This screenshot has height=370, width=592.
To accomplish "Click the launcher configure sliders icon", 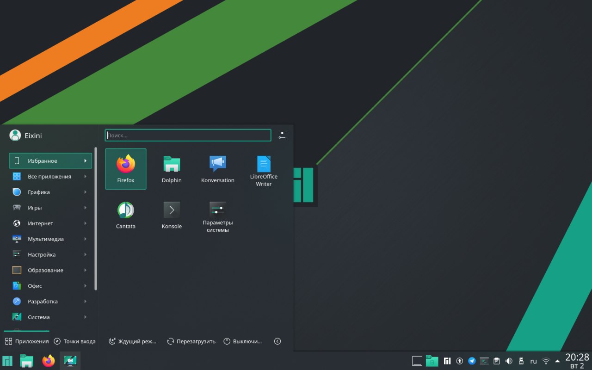I will 282,135.
